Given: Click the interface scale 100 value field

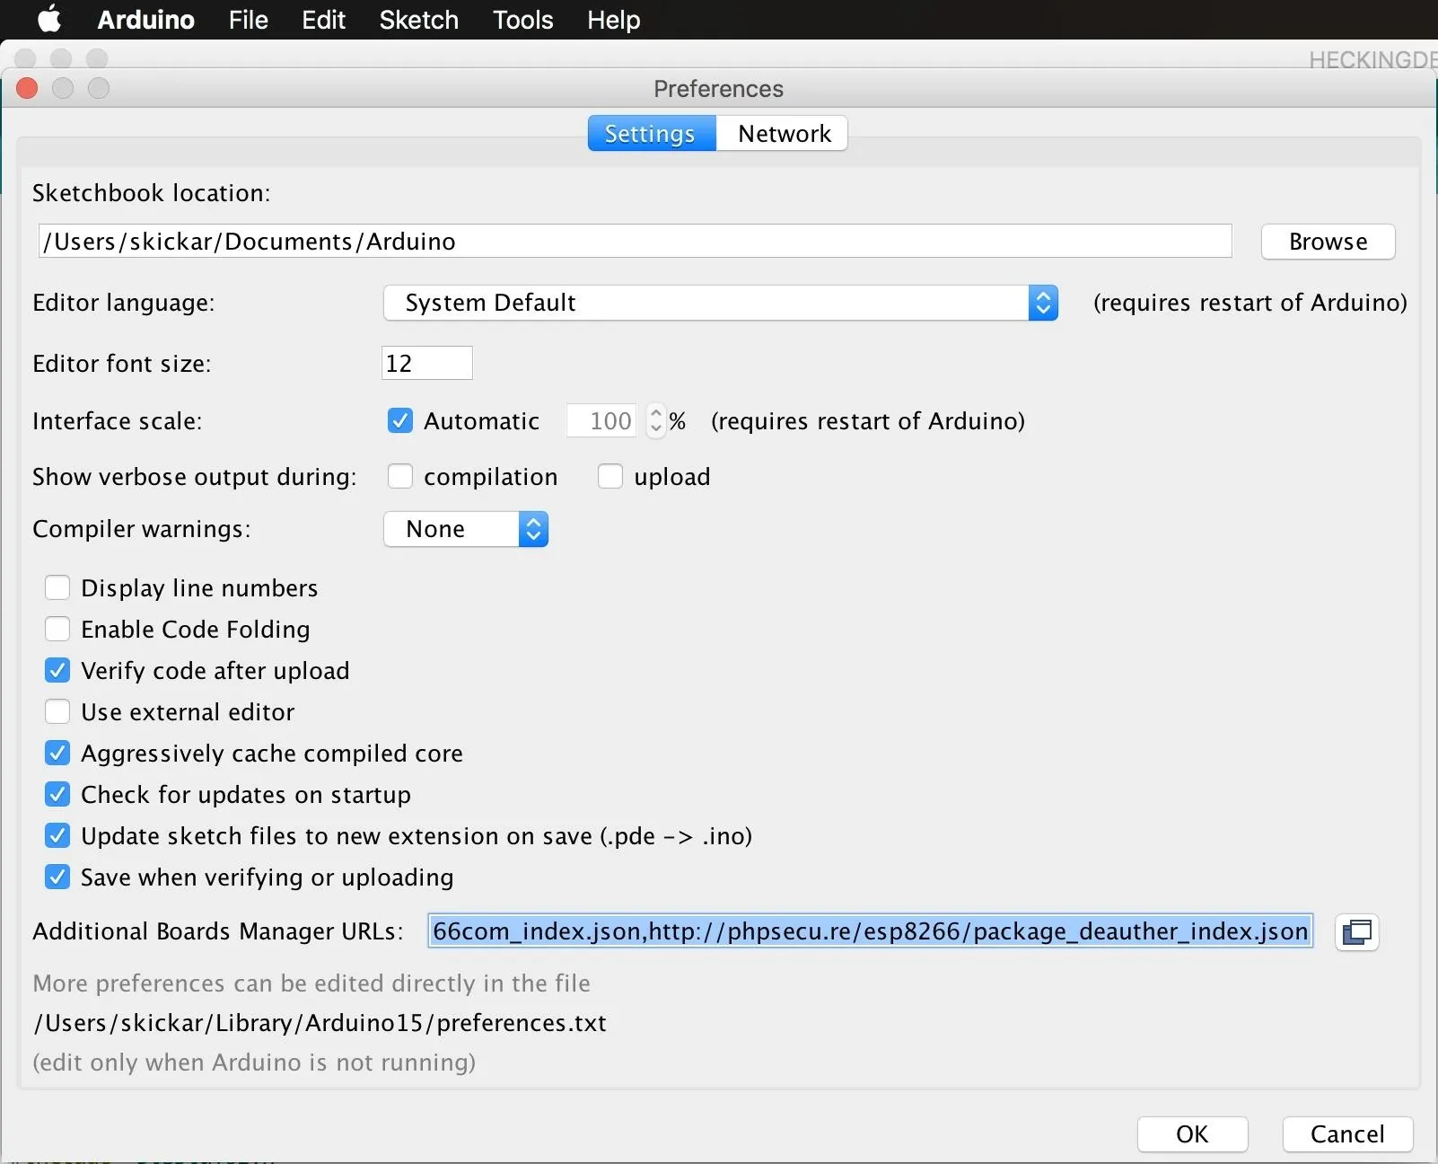Looking at the screenshot, I should 602,420.
